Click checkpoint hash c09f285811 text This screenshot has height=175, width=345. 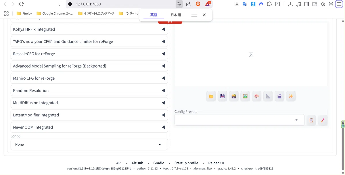click(265, 168)
